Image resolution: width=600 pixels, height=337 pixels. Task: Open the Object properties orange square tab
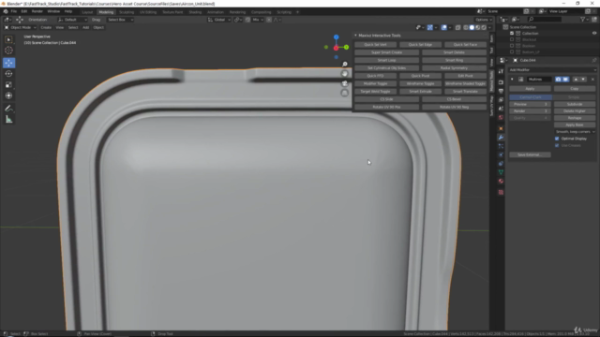[501, 129]
